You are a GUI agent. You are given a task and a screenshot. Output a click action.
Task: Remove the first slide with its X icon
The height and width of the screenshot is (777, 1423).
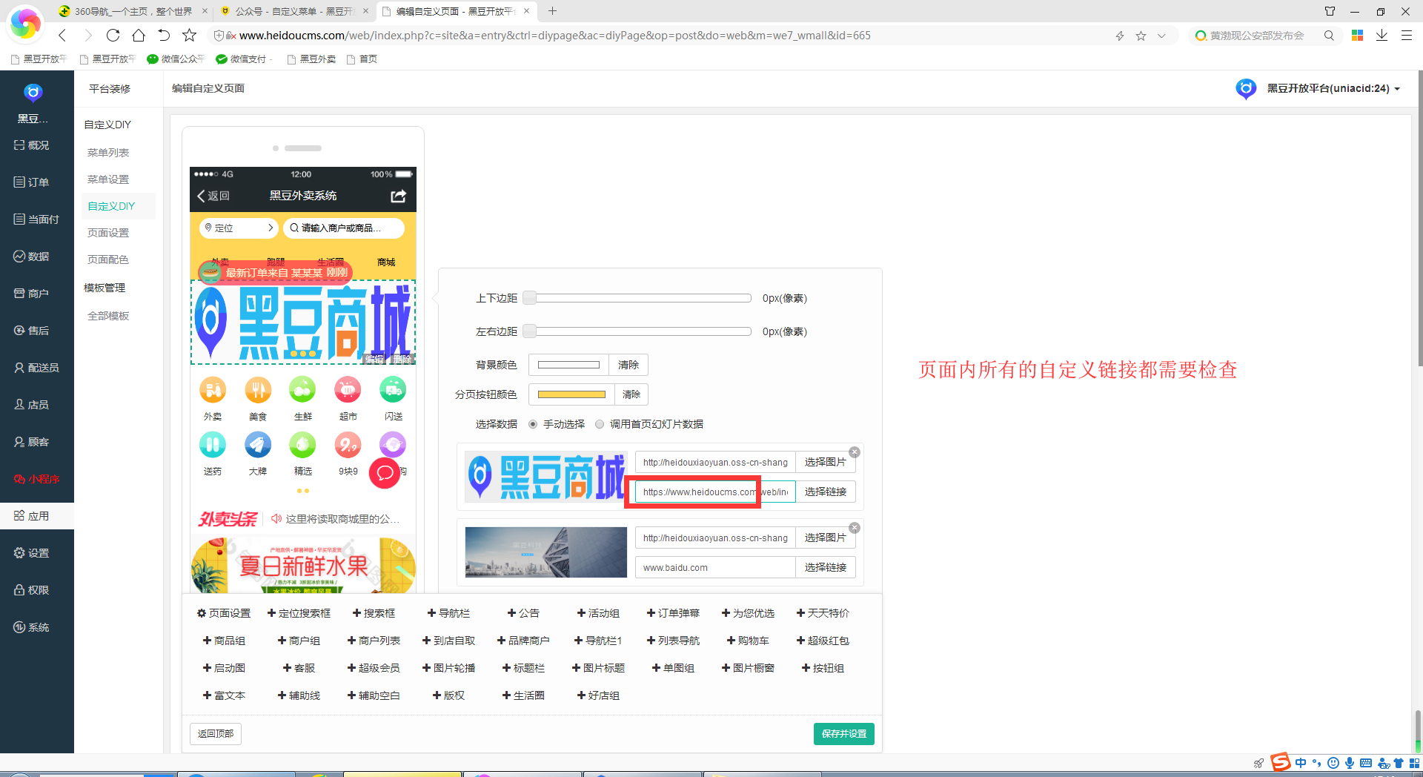(x=855, y=452)
